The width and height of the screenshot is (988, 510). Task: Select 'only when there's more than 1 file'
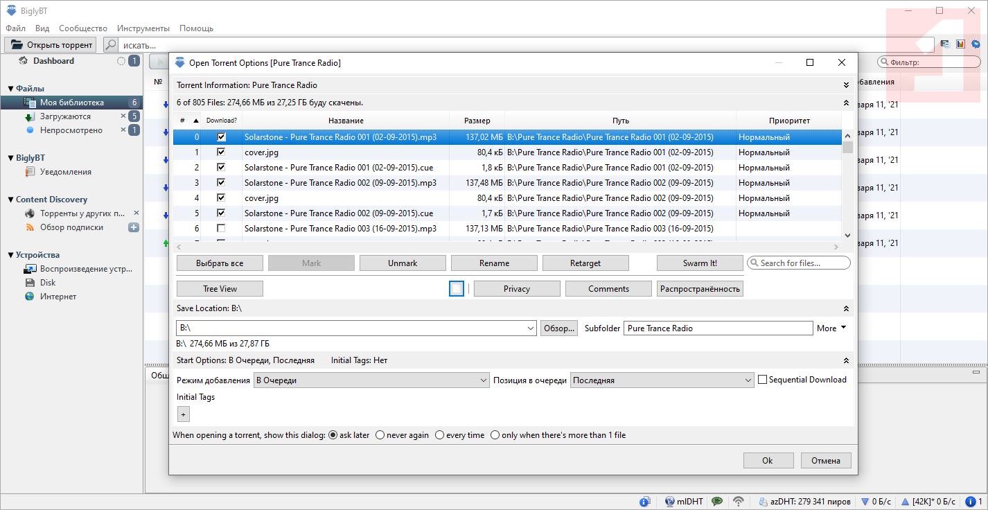(495, 435)
